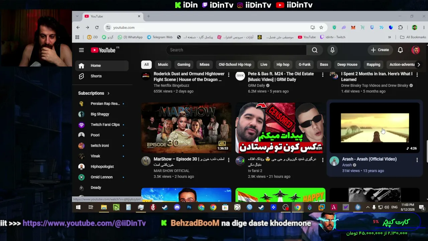Viewport: 428px width, 241px height.
Task: Expand the Subscriptions section chevron
Action: (108, 93)
